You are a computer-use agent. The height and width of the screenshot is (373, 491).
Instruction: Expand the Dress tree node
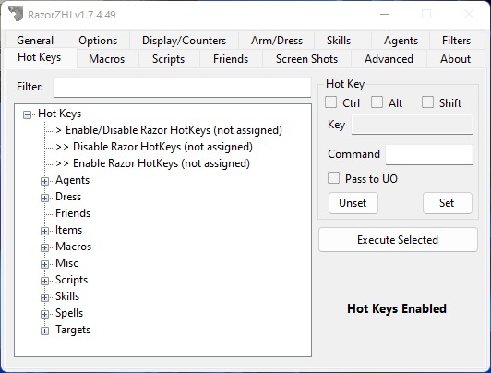[44, 198]
